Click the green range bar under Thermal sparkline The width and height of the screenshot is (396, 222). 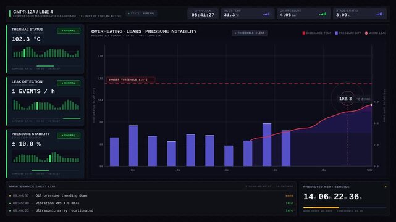(45, 66)
